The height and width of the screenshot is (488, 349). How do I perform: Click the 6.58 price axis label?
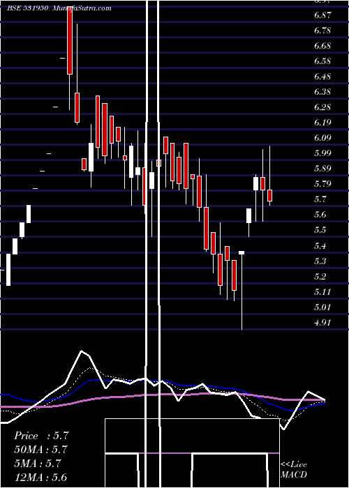[322, 61]
